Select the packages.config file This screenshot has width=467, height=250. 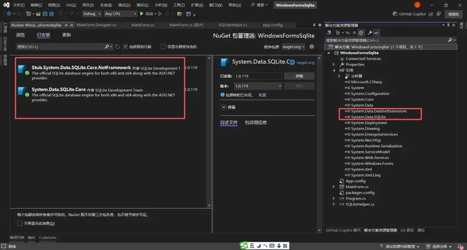pos(360,192)
